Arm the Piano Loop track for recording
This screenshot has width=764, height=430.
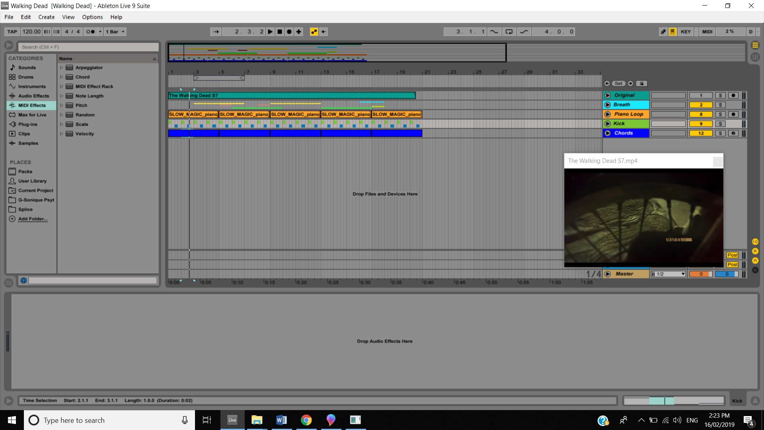pos(733,114)
